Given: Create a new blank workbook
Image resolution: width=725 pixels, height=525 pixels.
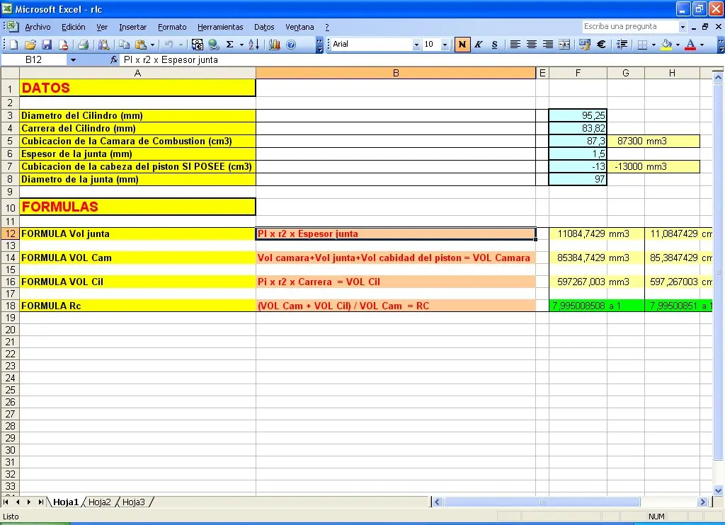Looking at the screenshot, I should (14, 45).
